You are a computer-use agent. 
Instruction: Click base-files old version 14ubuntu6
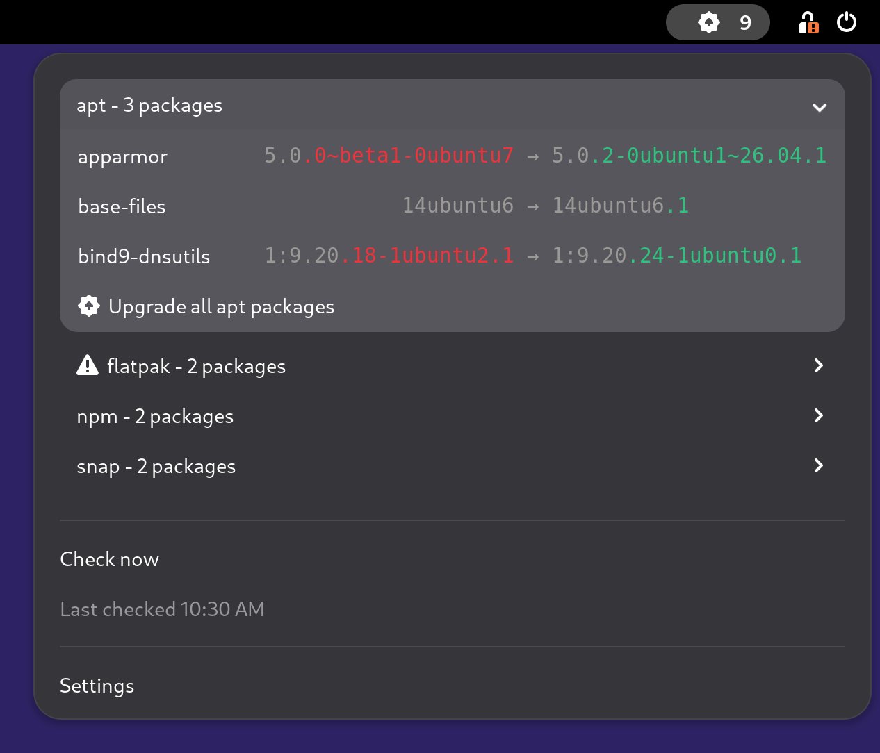pyautogui.click(x=458, y=205)
